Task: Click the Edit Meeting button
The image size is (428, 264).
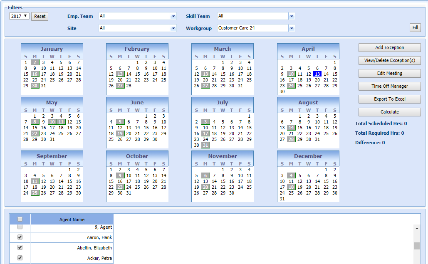Action: click(x=389, y=74)
